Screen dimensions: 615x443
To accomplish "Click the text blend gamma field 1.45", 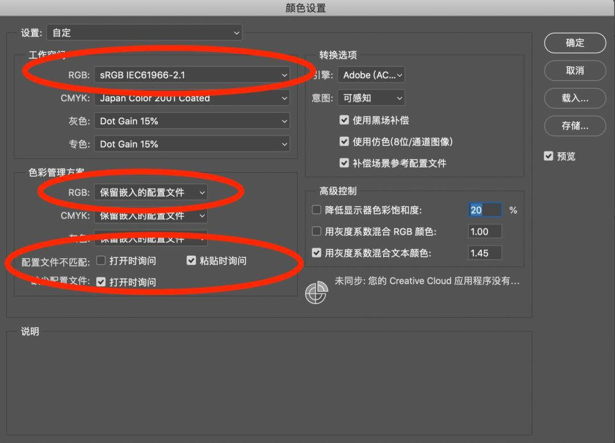I will pos(485,253).
